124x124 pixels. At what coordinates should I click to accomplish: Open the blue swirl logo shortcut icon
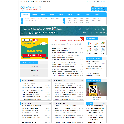(x=89, y=43)
